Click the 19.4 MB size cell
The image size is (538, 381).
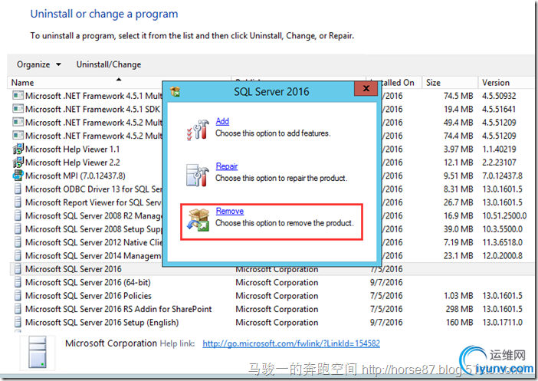[458, 109]
